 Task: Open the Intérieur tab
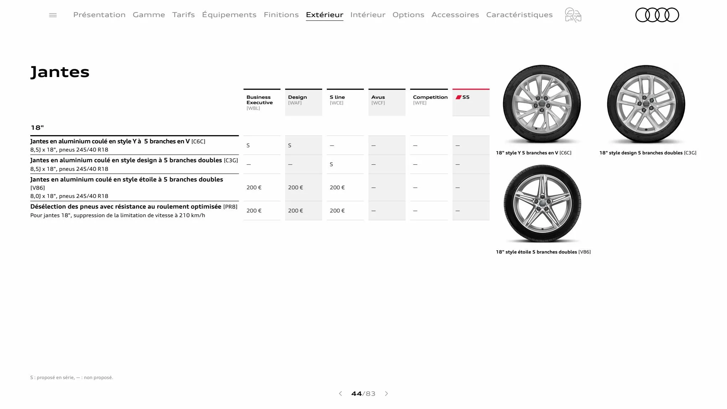pyautogui.click(x=368, y=15)
